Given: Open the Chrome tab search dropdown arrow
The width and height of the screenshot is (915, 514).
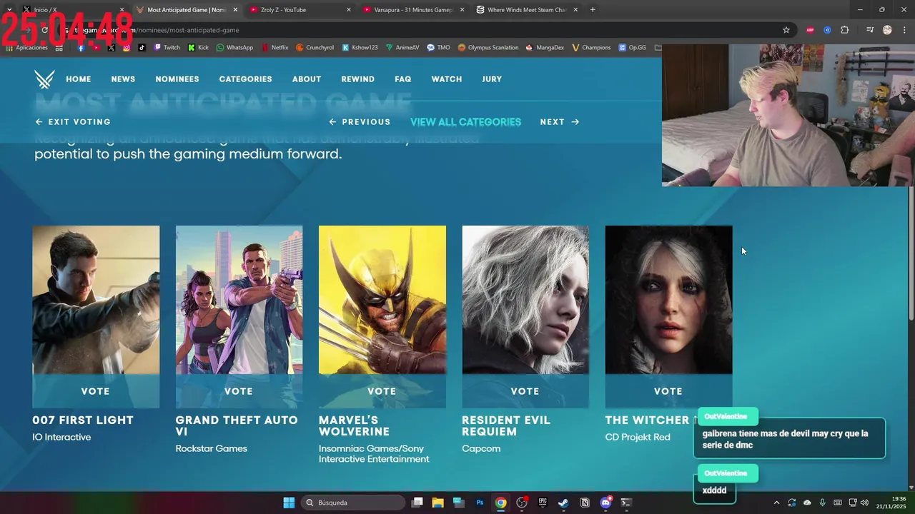Looking at the screenshot, I should coord(9,9).
